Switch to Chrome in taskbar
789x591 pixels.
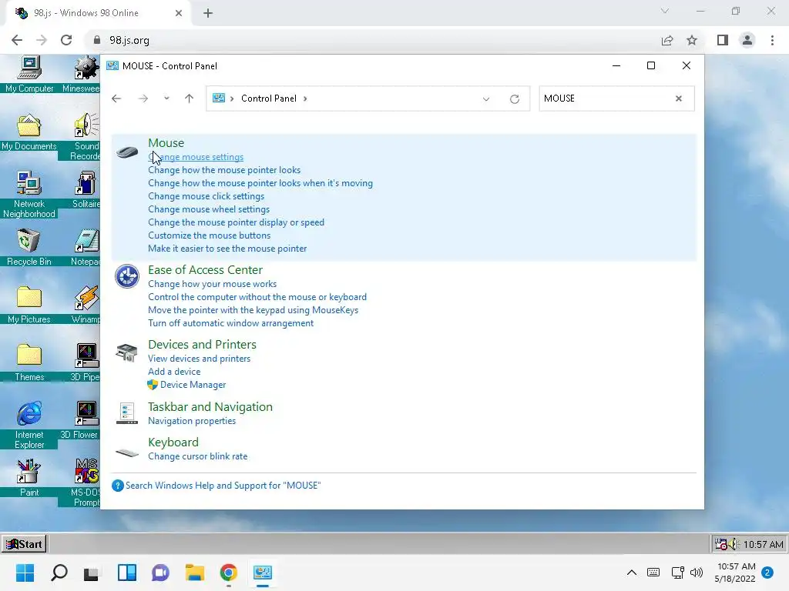[x=228, y=573]
